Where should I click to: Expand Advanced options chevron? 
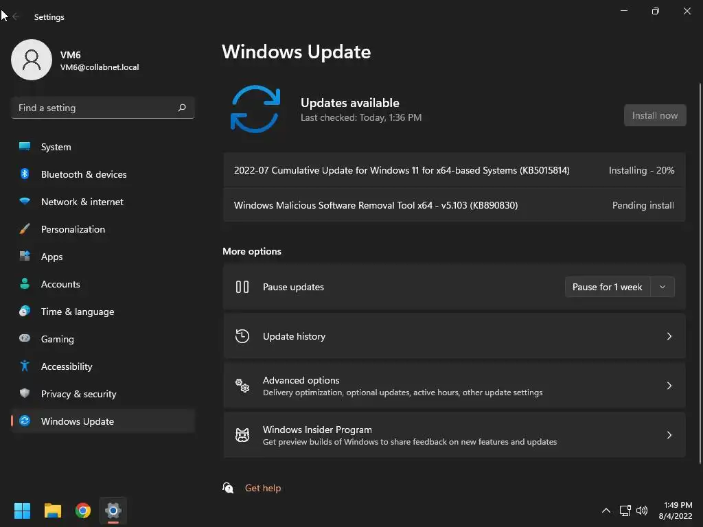click(x=669, y=386)
